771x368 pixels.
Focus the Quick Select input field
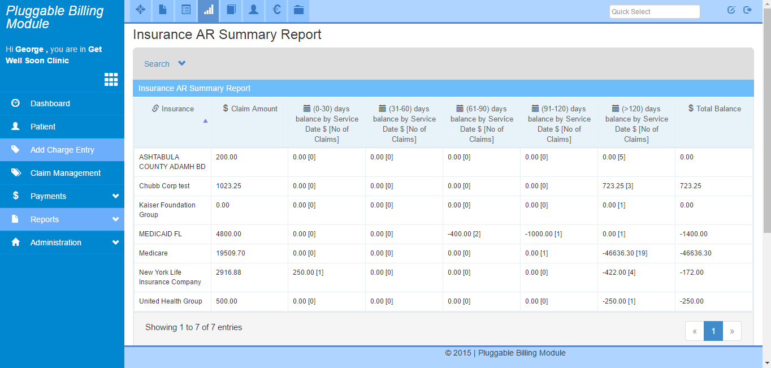655,11
